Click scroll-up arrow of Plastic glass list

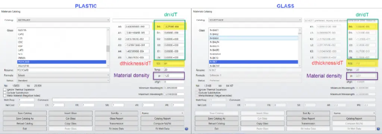tap(108, 30)
